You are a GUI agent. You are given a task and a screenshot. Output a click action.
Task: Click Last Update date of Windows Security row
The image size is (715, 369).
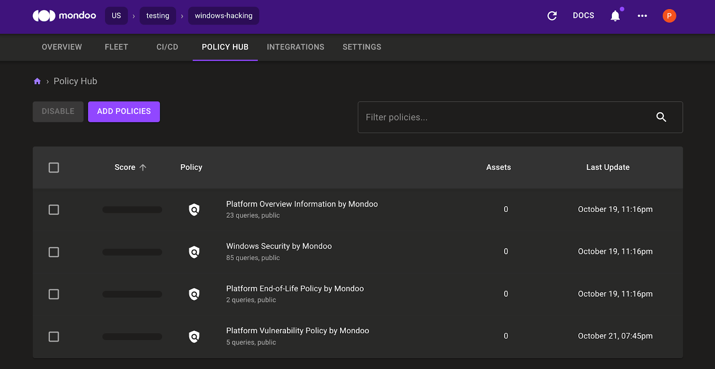point(615,252)
